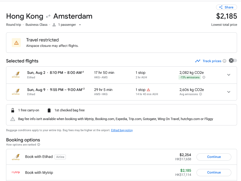Viewport: 241px width, 181px height.
Task: Click the Track prices trend icon
Action: point(198,61)
